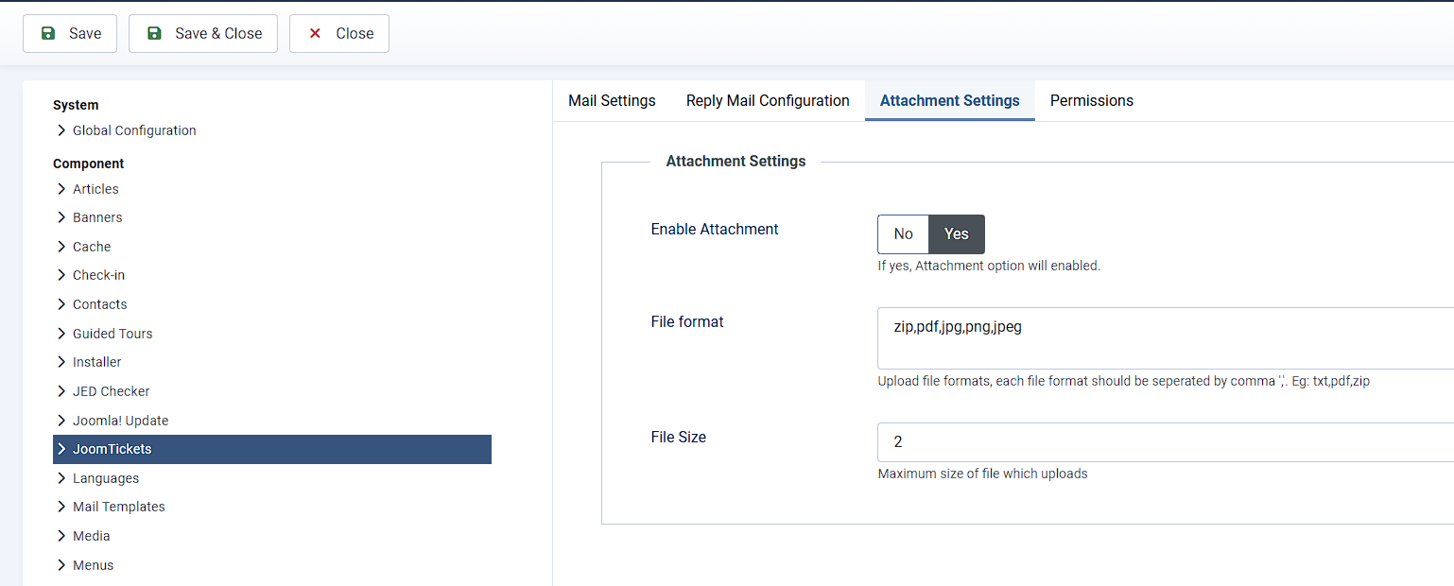This screenshot has height=586, width=1454.
Task: Set Enable Attachment to No
Action: tap(903, 234)
